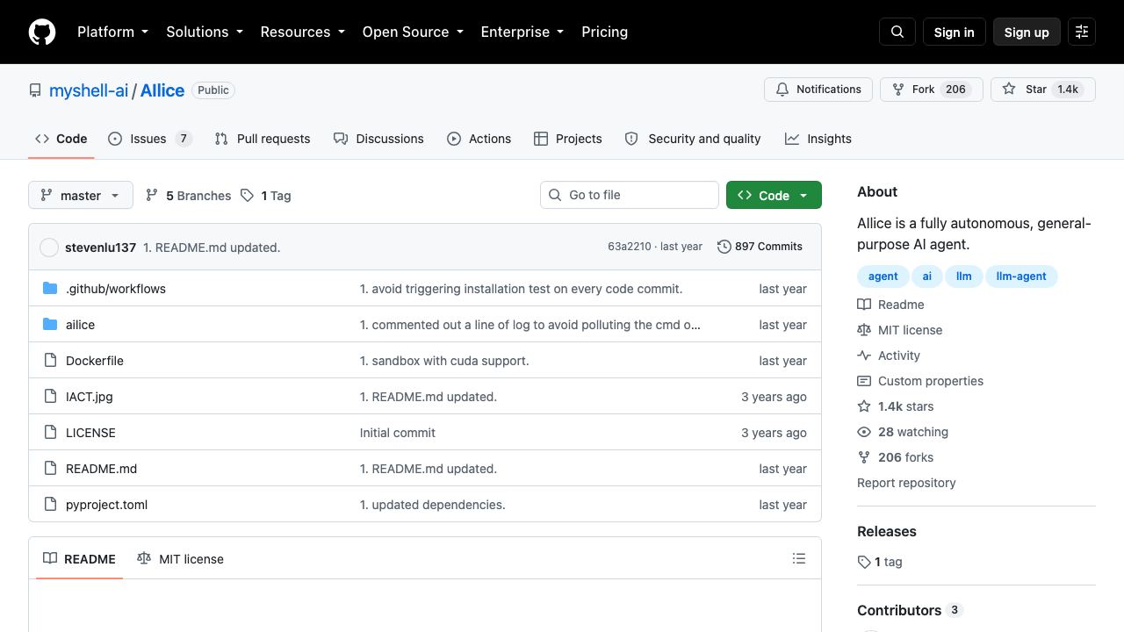Open the README outline list icon
Viewport: 1124px width, 632px height.
pyautogui.click(x=799, y=558)
